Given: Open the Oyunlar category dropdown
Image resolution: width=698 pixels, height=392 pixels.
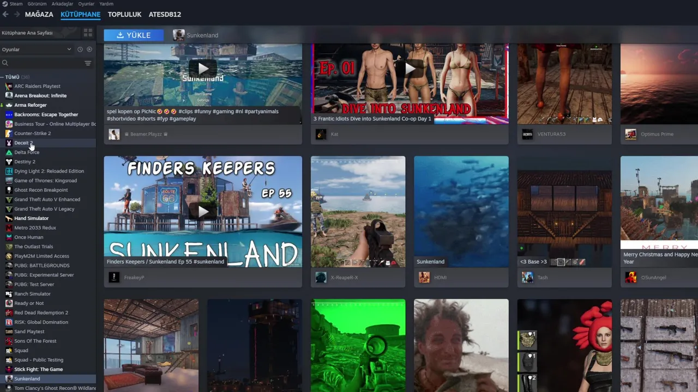Looking at the screenshot, I should pyautogui.click(x=37, y=50).
